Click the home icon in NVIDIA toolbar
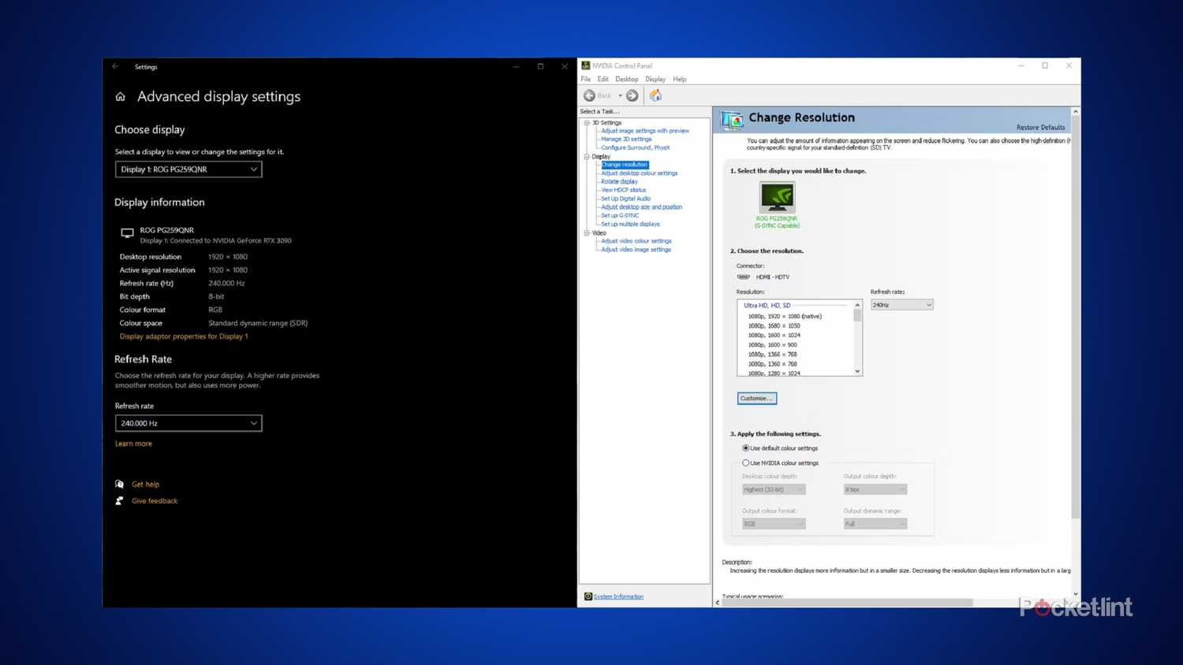 pos(655,95)
